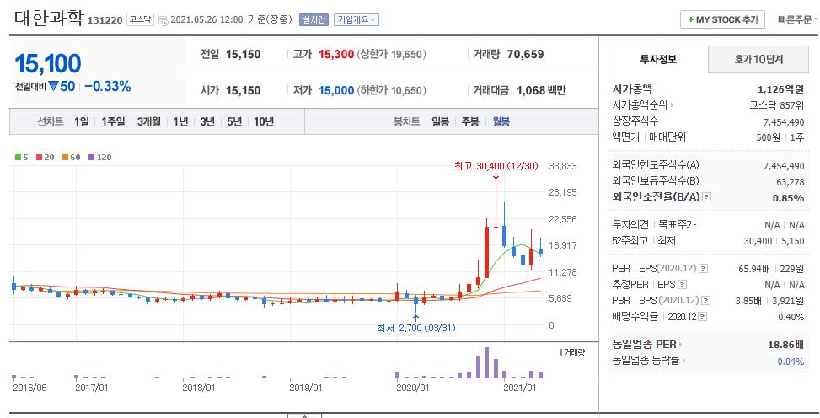The height and width of the screenshot is (418, 820).
Task: Click the help icon beside 추정PER EPS
Action: click(x=682, y=285)
